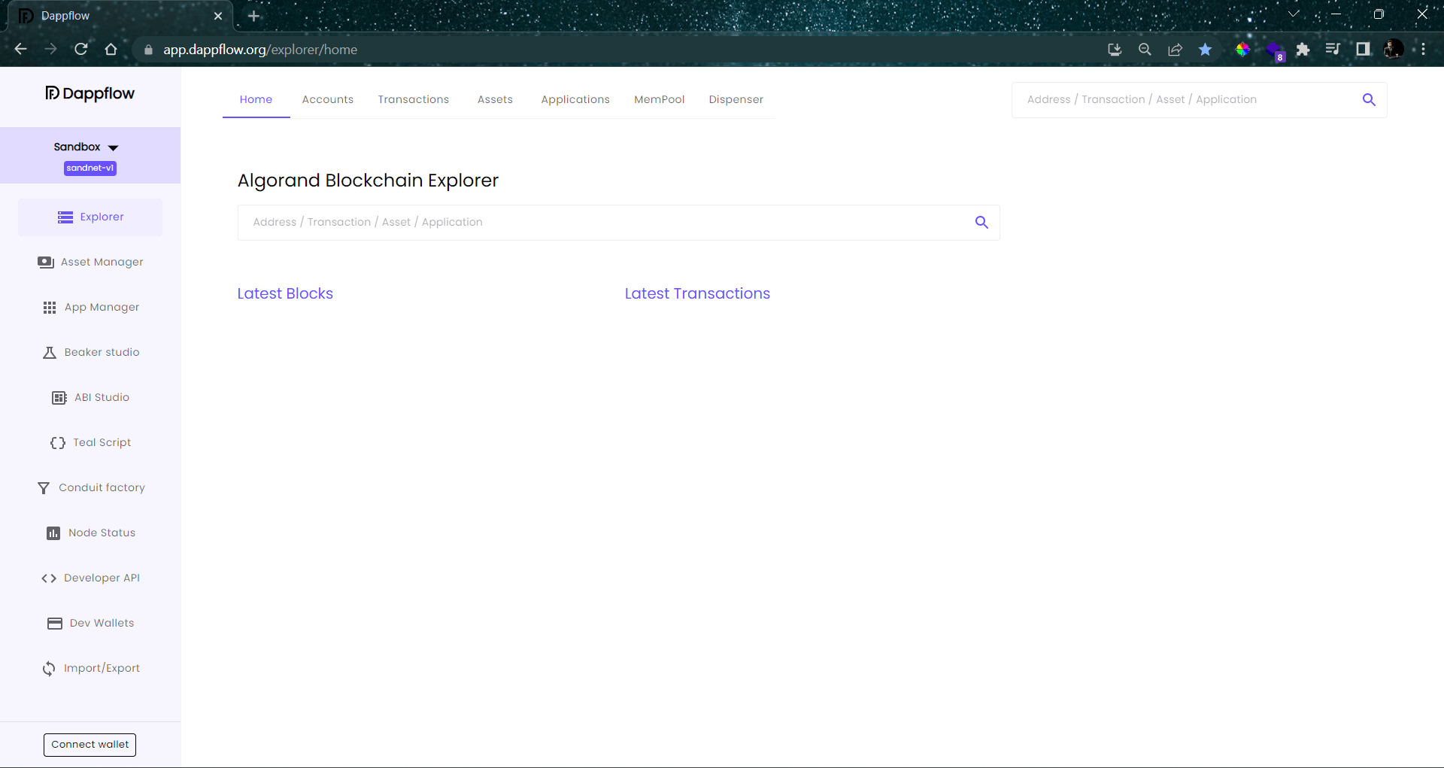
Task: Click the Dev Wallets card icon
Action: click(55, 624)
